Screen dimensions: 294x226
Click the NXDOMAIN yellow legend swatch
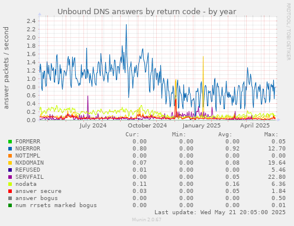[10, 163]
